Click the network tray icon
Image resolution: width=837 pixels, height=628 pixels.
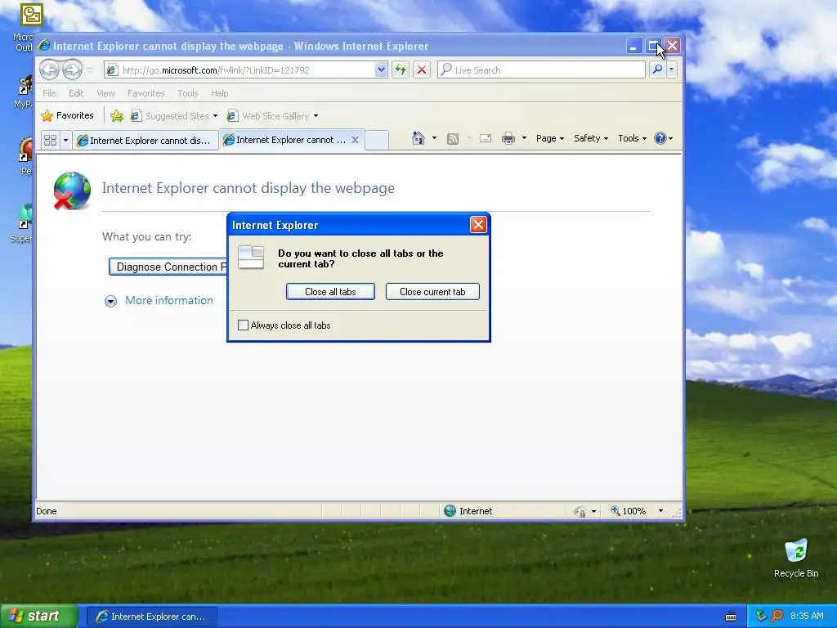tap(761, 616)
